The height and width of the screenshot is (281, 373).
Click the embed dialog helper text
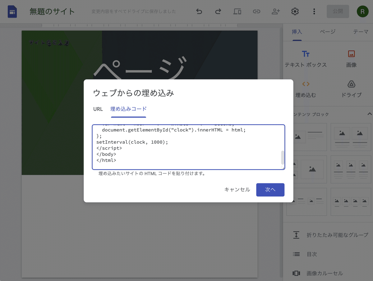(152, 174)
